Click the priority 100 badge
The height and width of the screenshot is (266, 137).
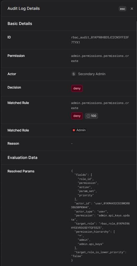pos(91,116)
